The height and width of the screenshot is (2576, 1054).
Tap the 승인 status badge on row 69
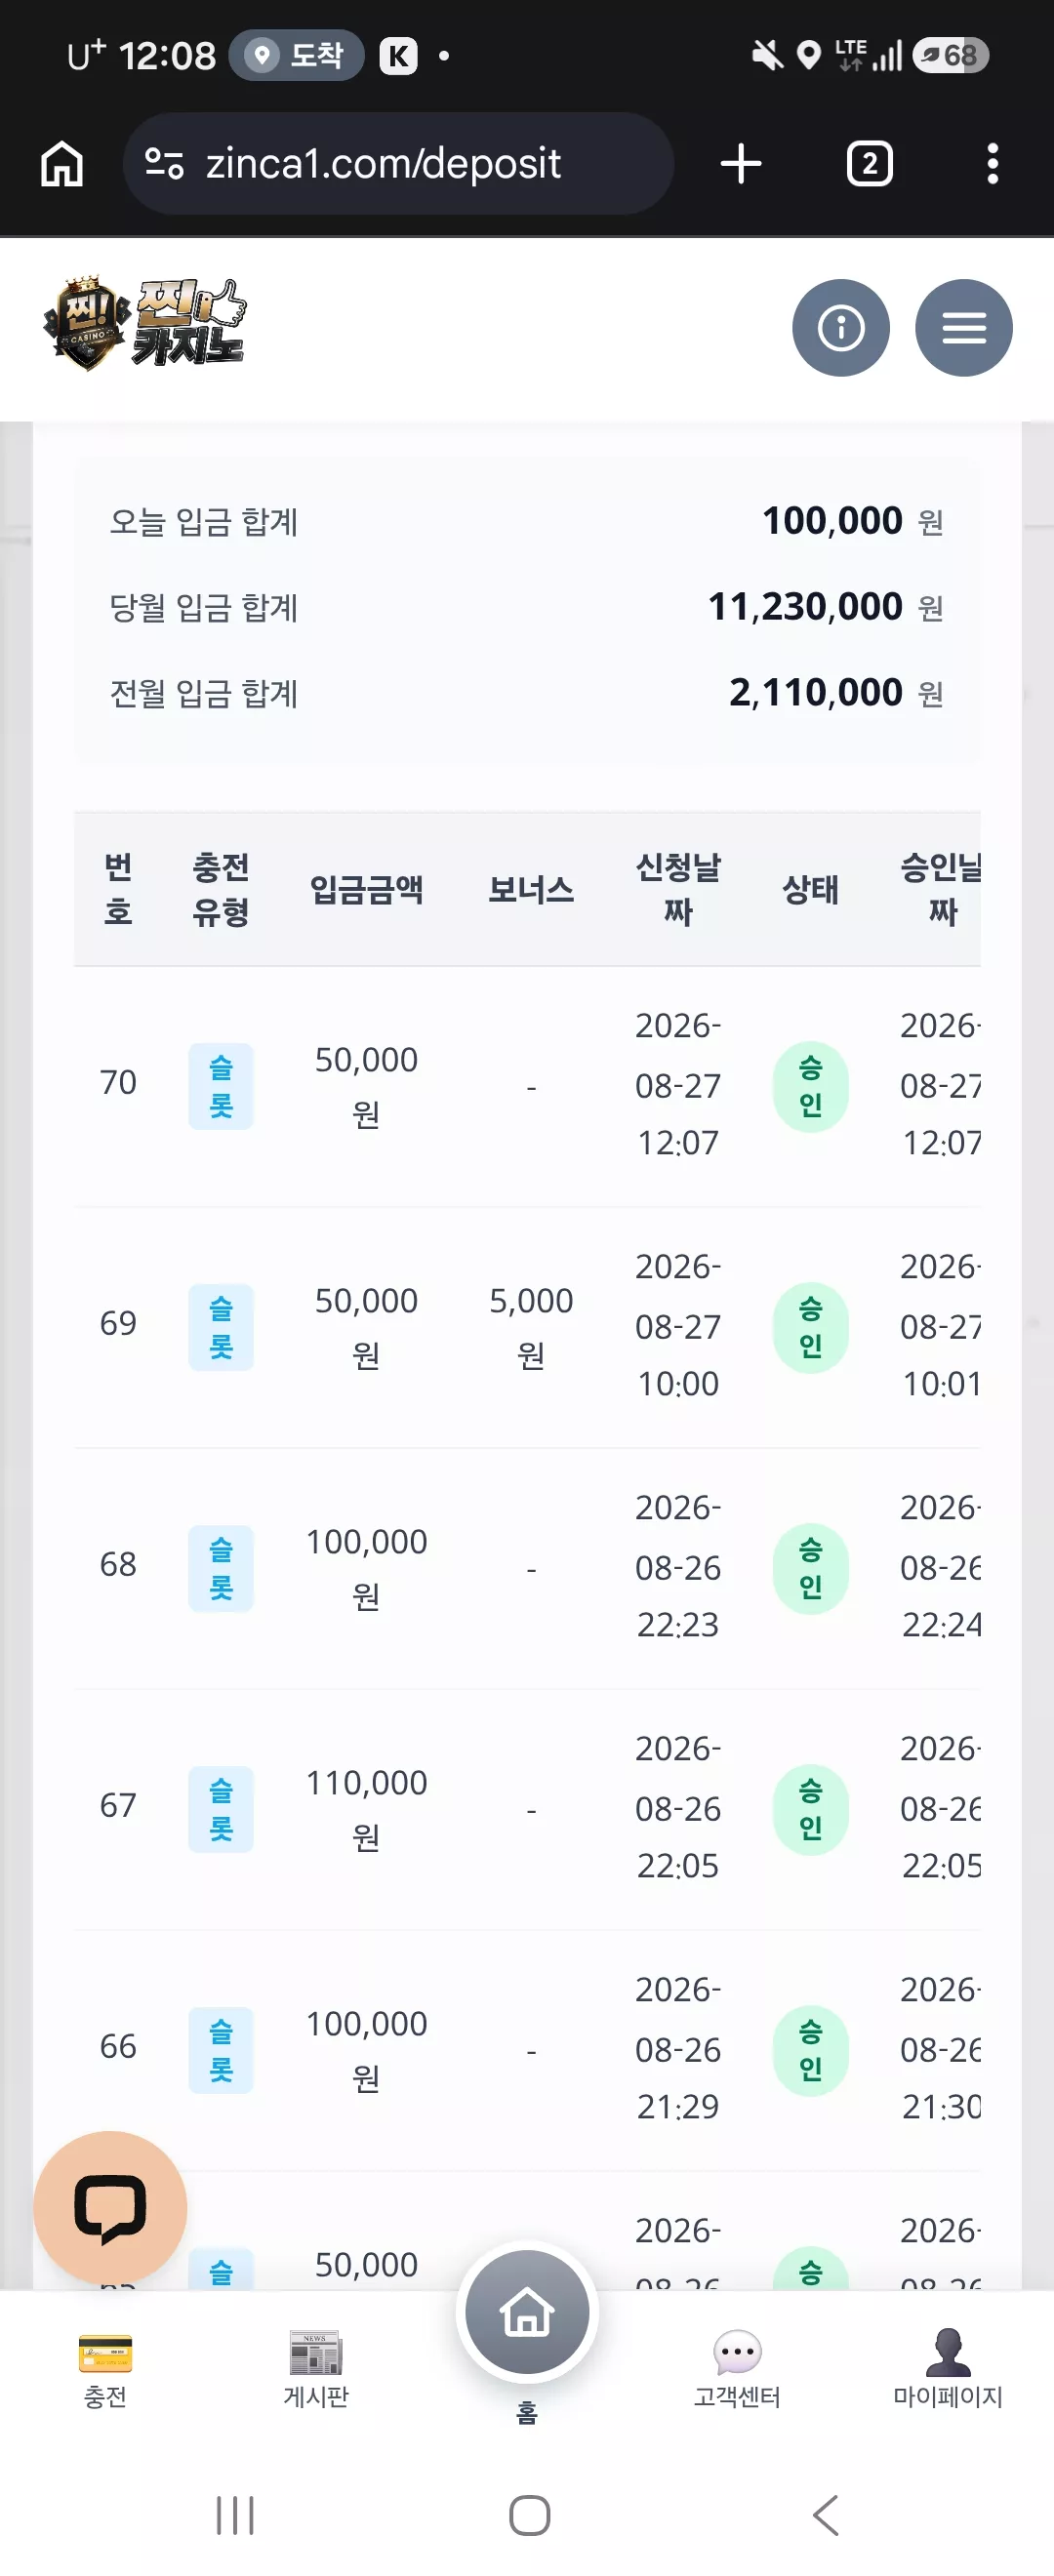coord(810,1327)
